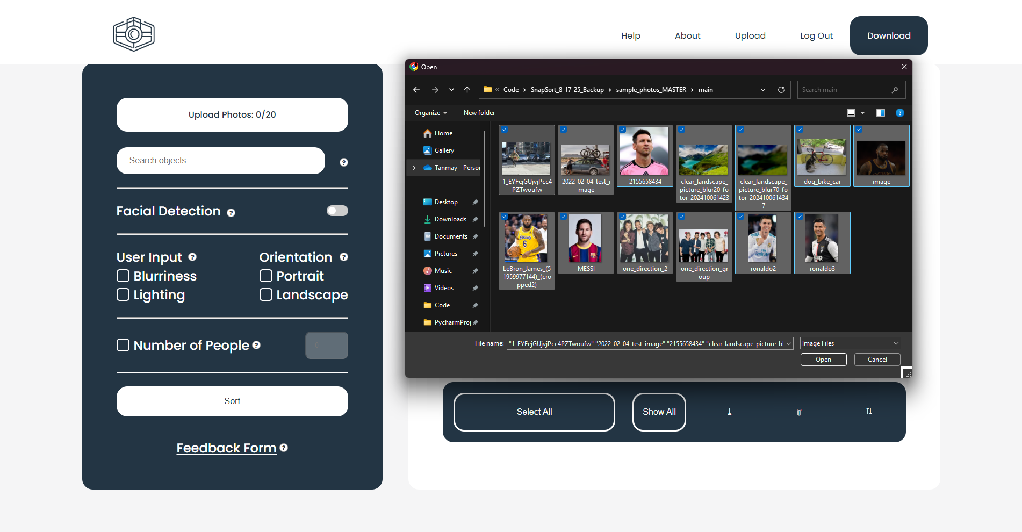Select the dog_bike_car thumbnail
Screen dimensions: 1022x532
[x=822, y=157]
